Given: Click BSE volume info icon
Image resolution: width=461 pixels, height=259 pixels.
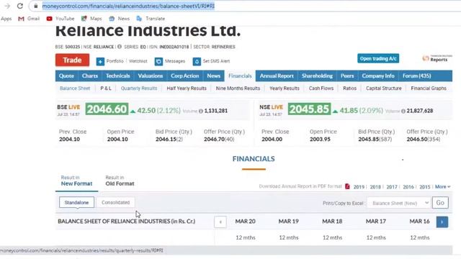Looking at the screenshot, I should (x=201, y=111).
